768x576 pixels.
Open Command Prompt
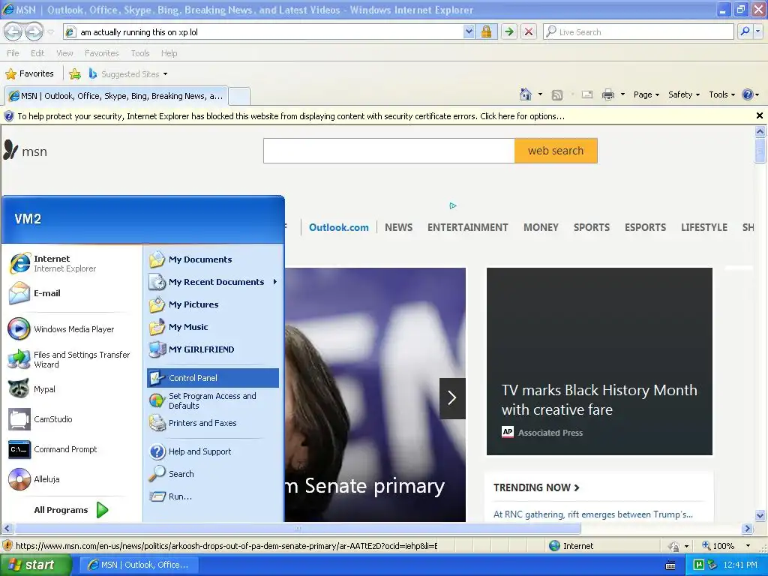pos(72,449)
